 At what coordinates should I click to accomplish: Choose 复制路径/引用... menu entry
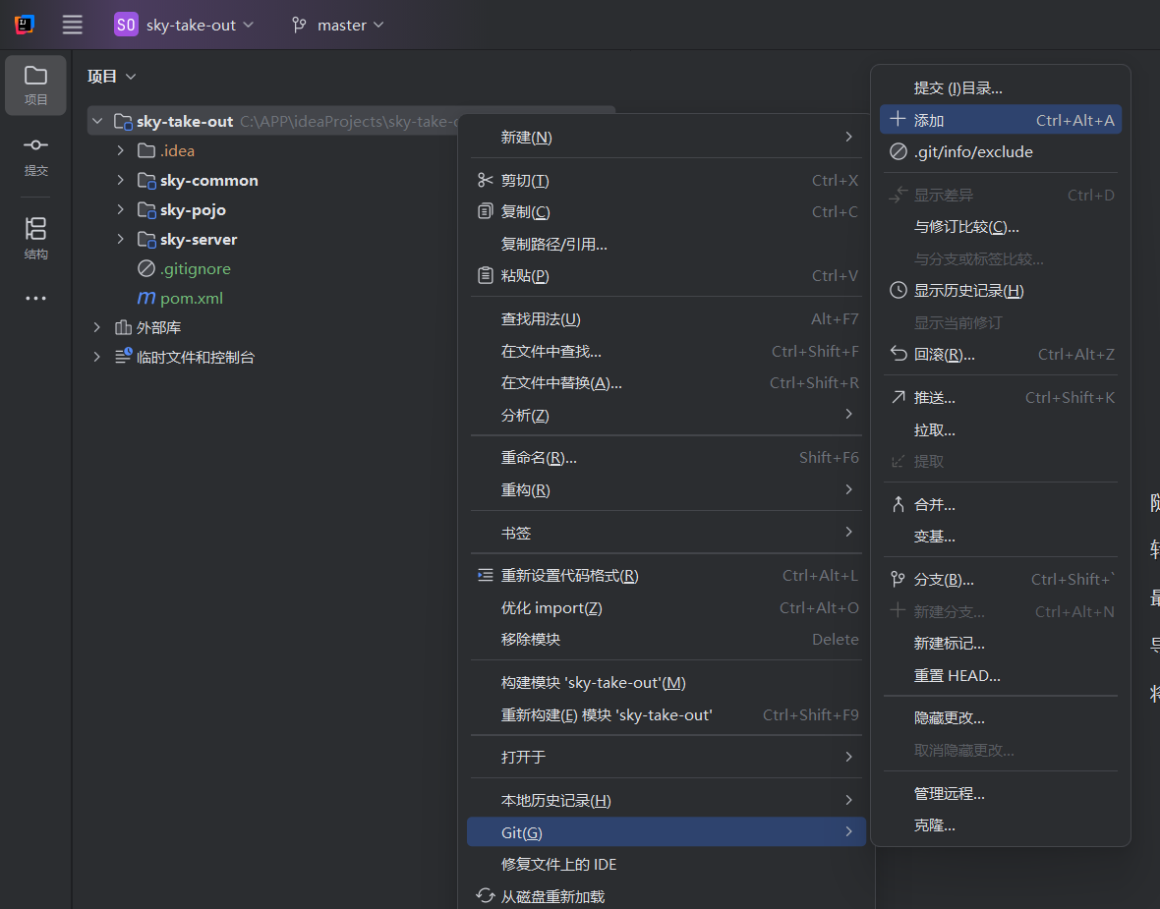click(666, 244)
